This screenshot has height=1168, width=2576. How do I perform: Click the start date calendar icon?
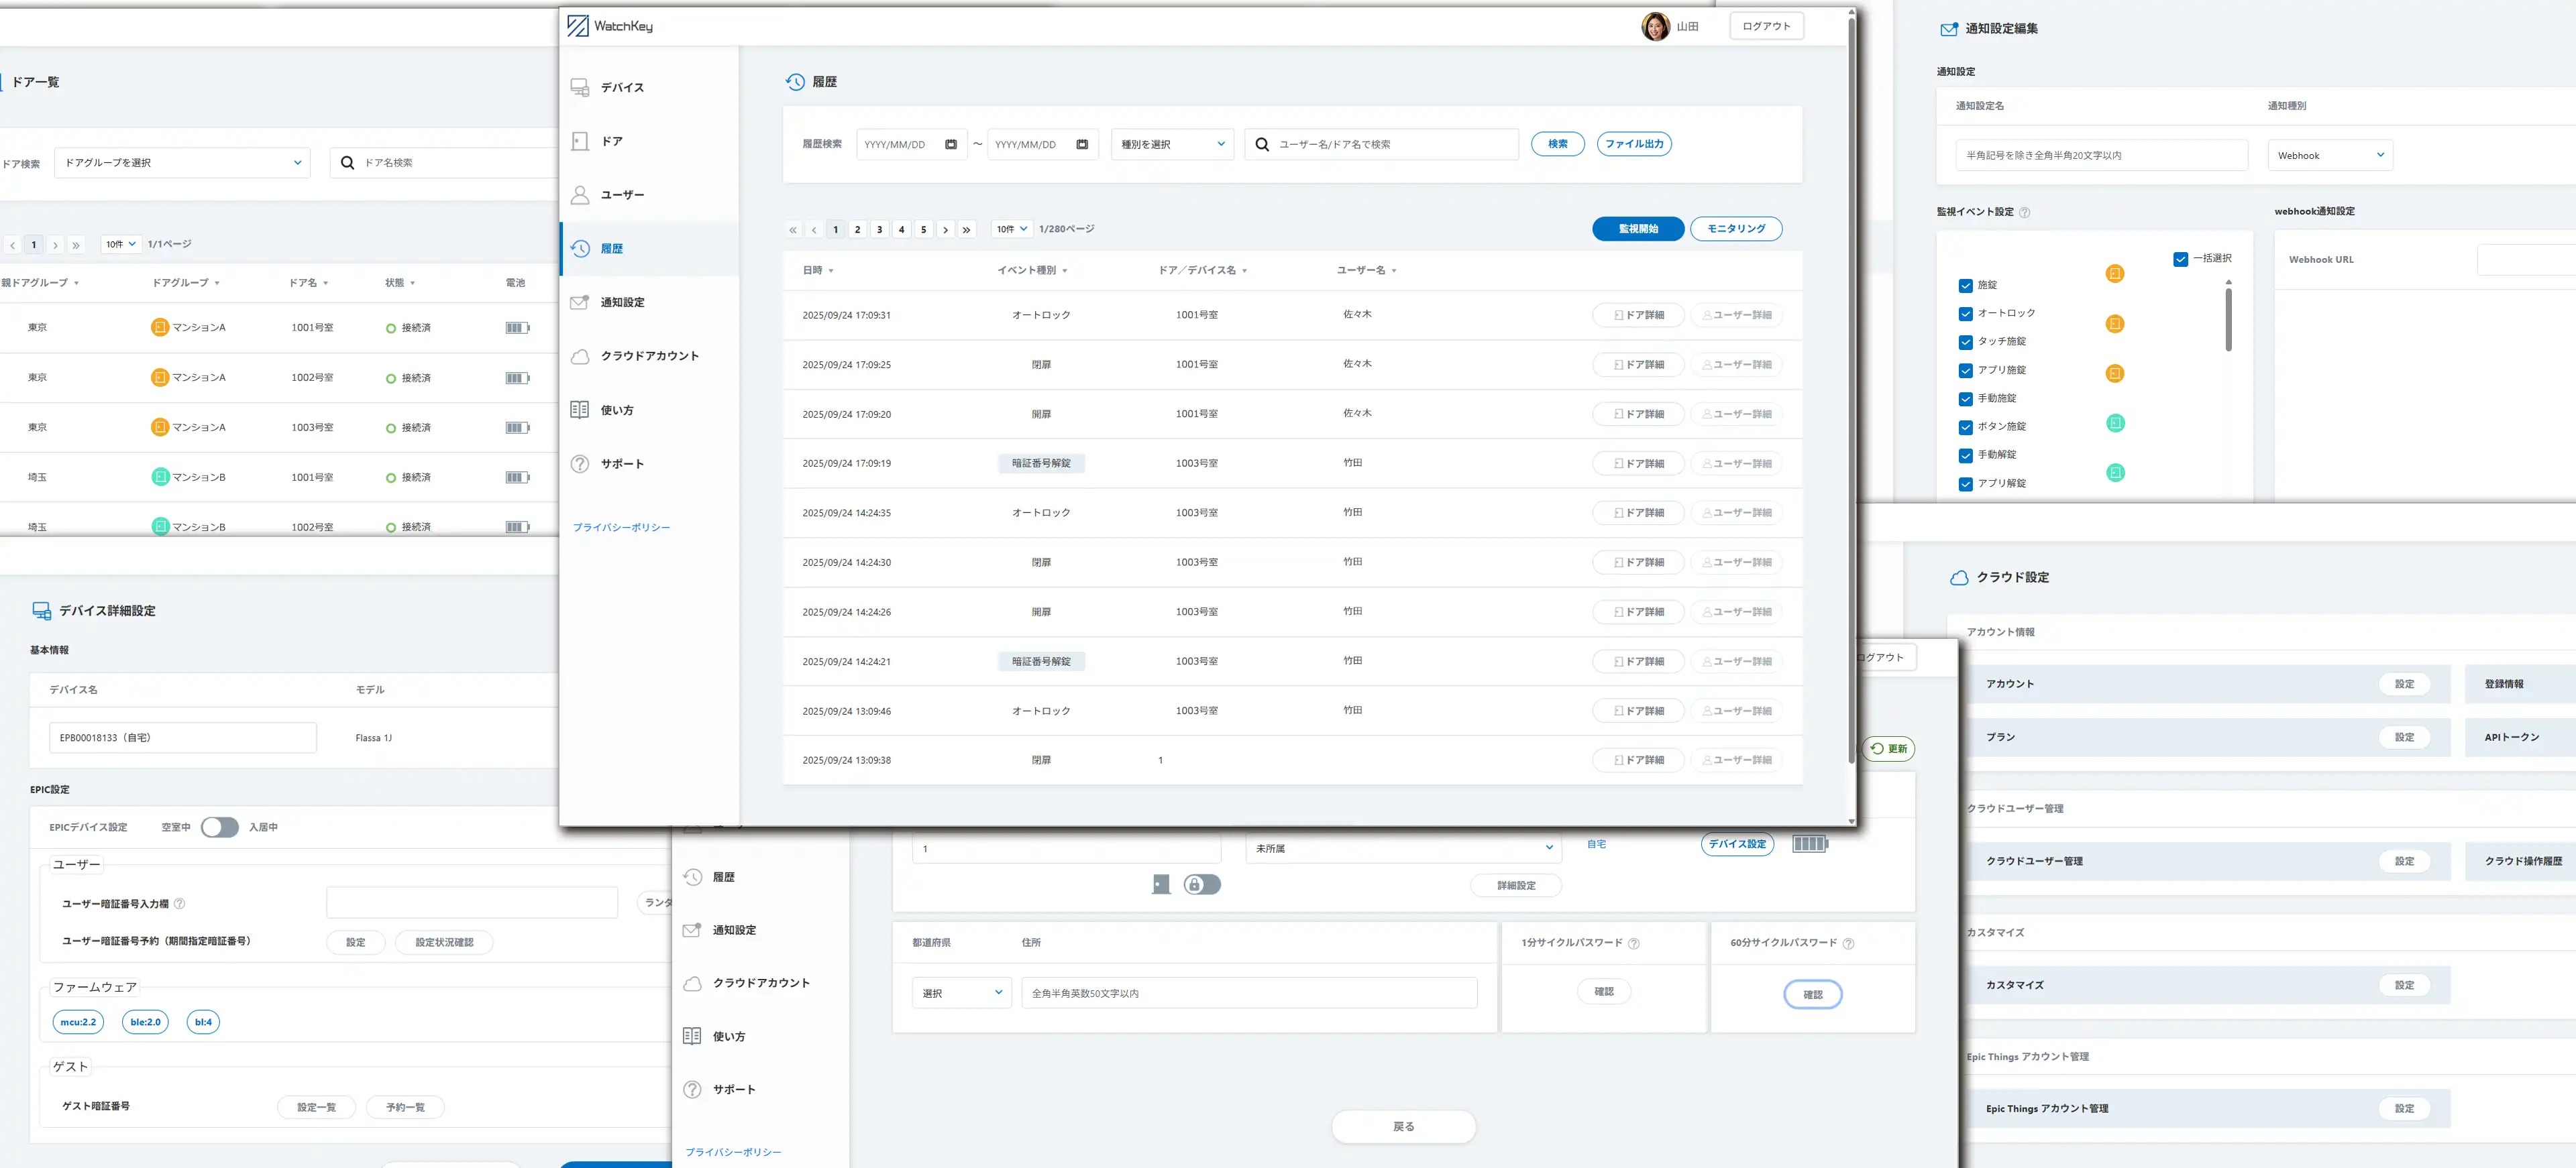click(x=951, y=145)
